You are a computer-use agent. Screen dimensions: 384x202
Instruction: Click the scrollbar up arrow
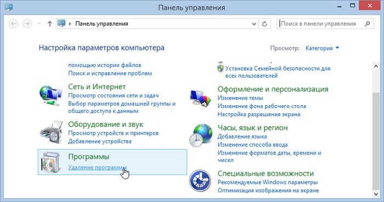[376, 66]
